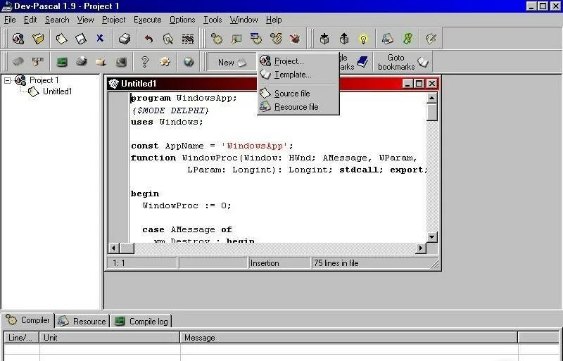Image resolution: width=563 pixels, height=361 pixels.
Task: Click editor horizontal scrollbar left arrow
Action: tap(114, 248)
